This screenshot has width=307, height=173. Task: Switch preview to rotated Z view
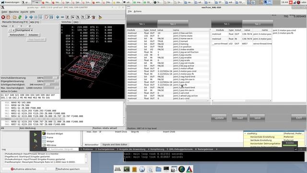pyautogui.click(x=72, y=17)
